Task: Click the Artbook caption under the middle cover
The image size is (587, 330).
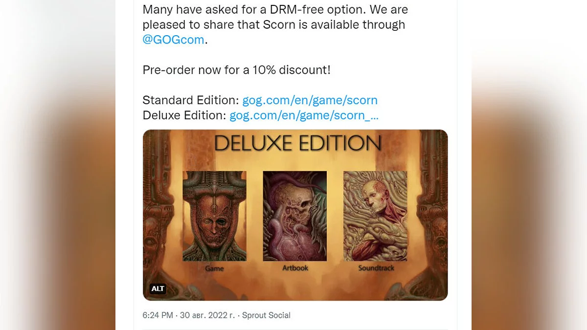Action: tap(295, 268)
